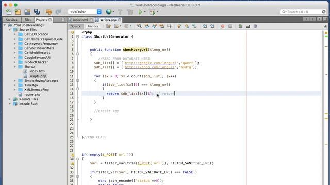Viewport: 330px width, 185px height.
Task: Click the Shift Line Right icon
Action: [212, 26]
